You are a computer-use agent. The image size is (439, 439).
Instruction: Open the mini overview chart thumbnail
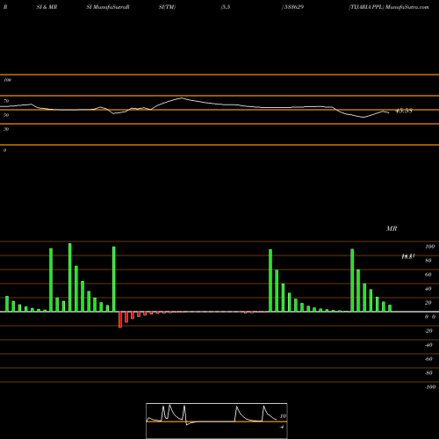pos(217,421)
